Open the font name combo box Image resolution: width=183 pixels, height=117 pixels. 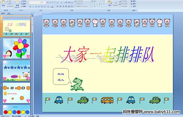pyautogui.click(x=35, y=2)
